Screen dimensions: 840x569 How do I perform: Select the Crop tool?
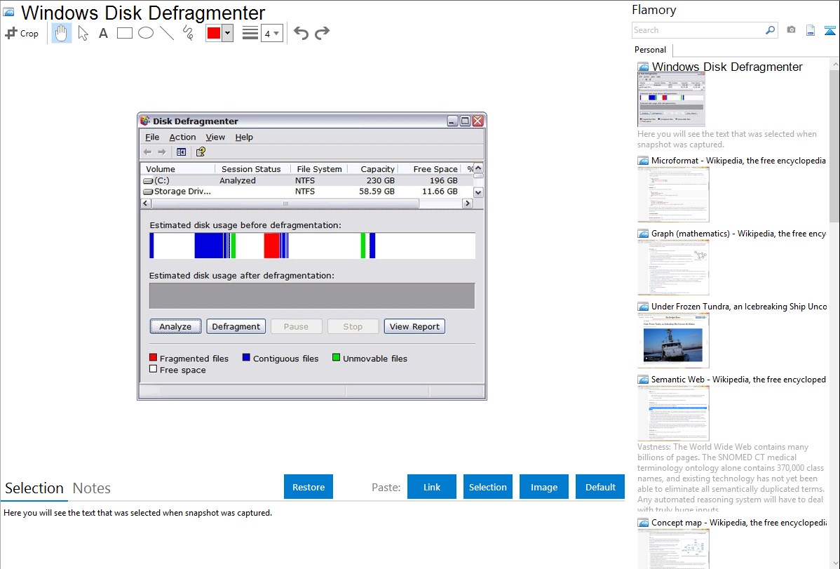pos(22,33)
